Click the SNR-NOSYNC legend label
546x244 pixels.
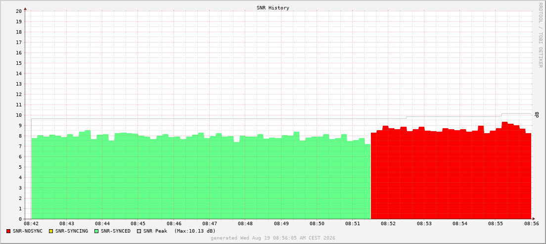tap(28, 231)
